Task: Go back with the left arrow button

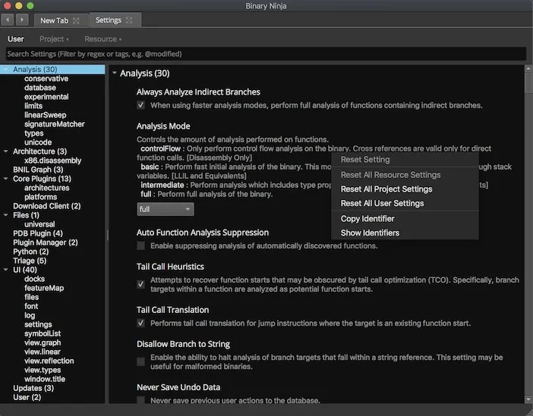Action: pyautogui.click(x=8, y=20)
